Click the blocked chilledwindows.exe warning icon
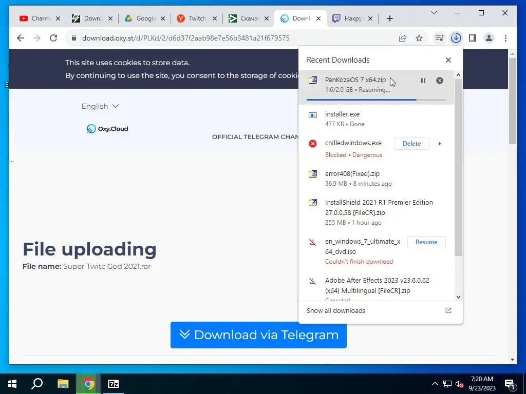The height and width of the screenshot is (394, 526). point(313,144)
